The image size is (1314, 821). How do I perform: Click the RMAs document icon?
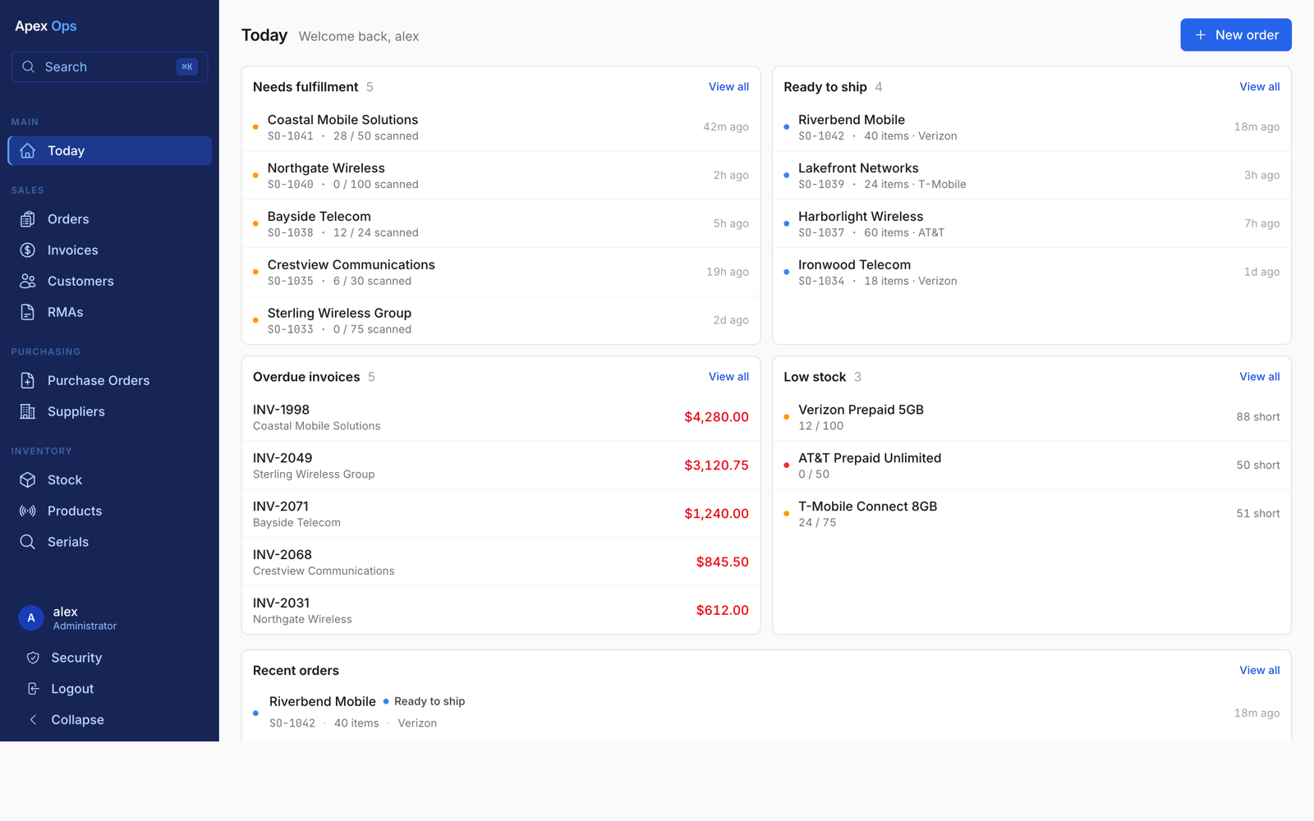coord(28,312)
